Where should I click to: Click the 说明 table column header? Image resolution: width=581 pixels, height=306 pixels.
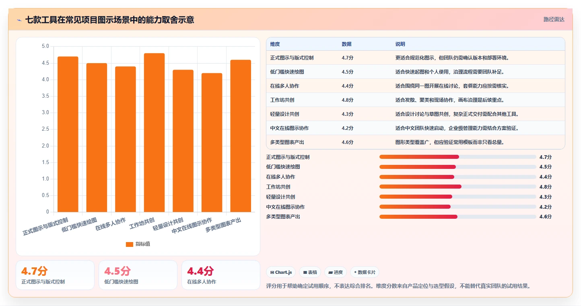[400, 44]
